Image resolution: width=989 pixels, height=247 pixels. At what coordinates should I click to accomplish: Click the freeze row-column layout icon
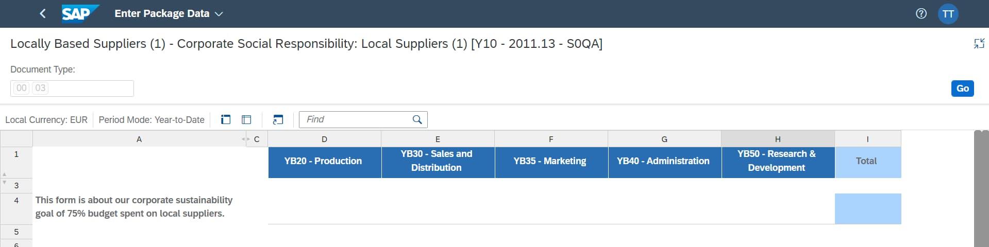pos(246,120)
